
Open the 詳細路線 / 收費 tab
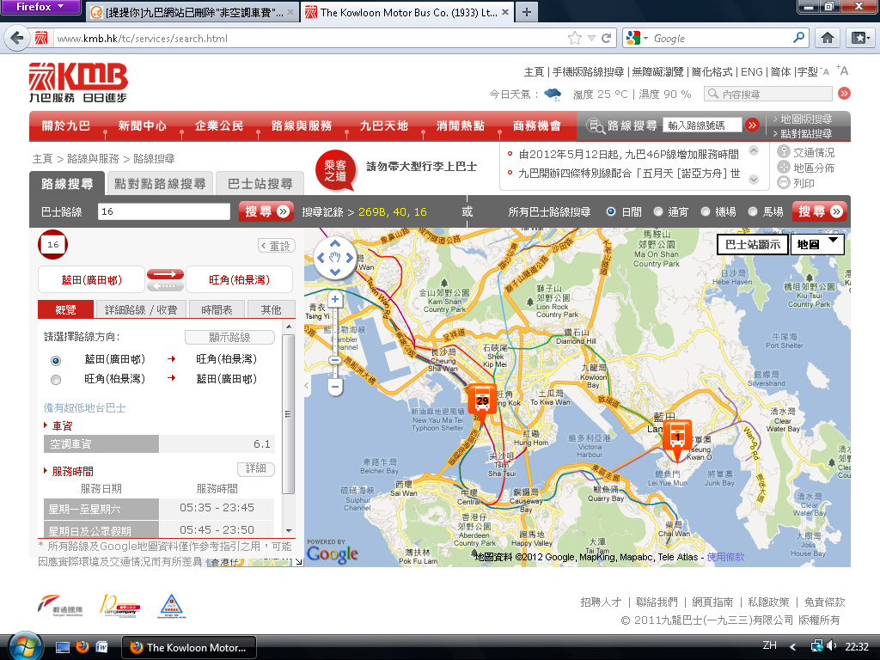pyautogui.click(x=141, y=309)
